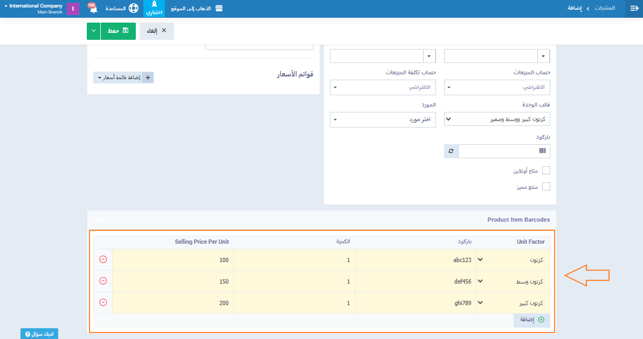Click the notification bell icon
The width and height of the screenshot is (643, 339).
pos(93,9)
